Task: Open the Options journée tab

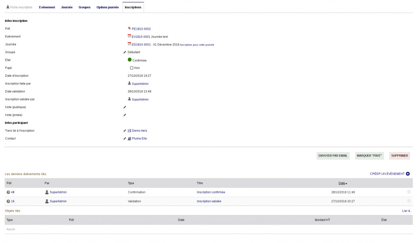Action: pyautogui.click(x=108, y=7)
